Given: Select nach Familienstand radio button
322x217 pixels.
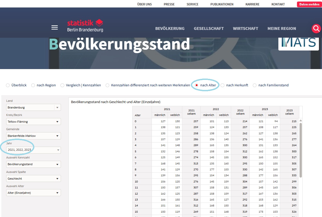Looking at the screenshot, I should coord(255,85).
